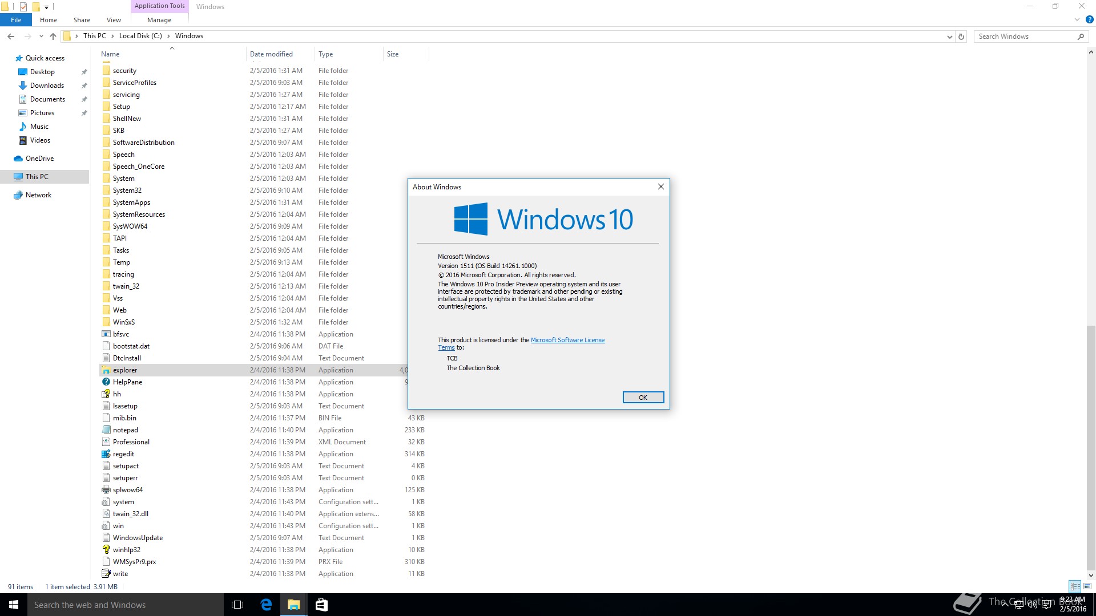The height and width of the screenshot is (616, 1096).
Task: Select the SoftwareDistribution folder
Action: tap(143, 143)
